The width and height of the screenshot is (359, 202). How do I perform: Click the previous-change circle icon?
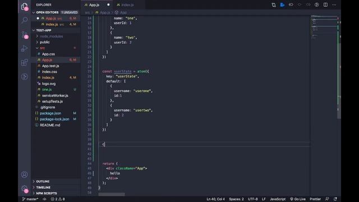300,5
